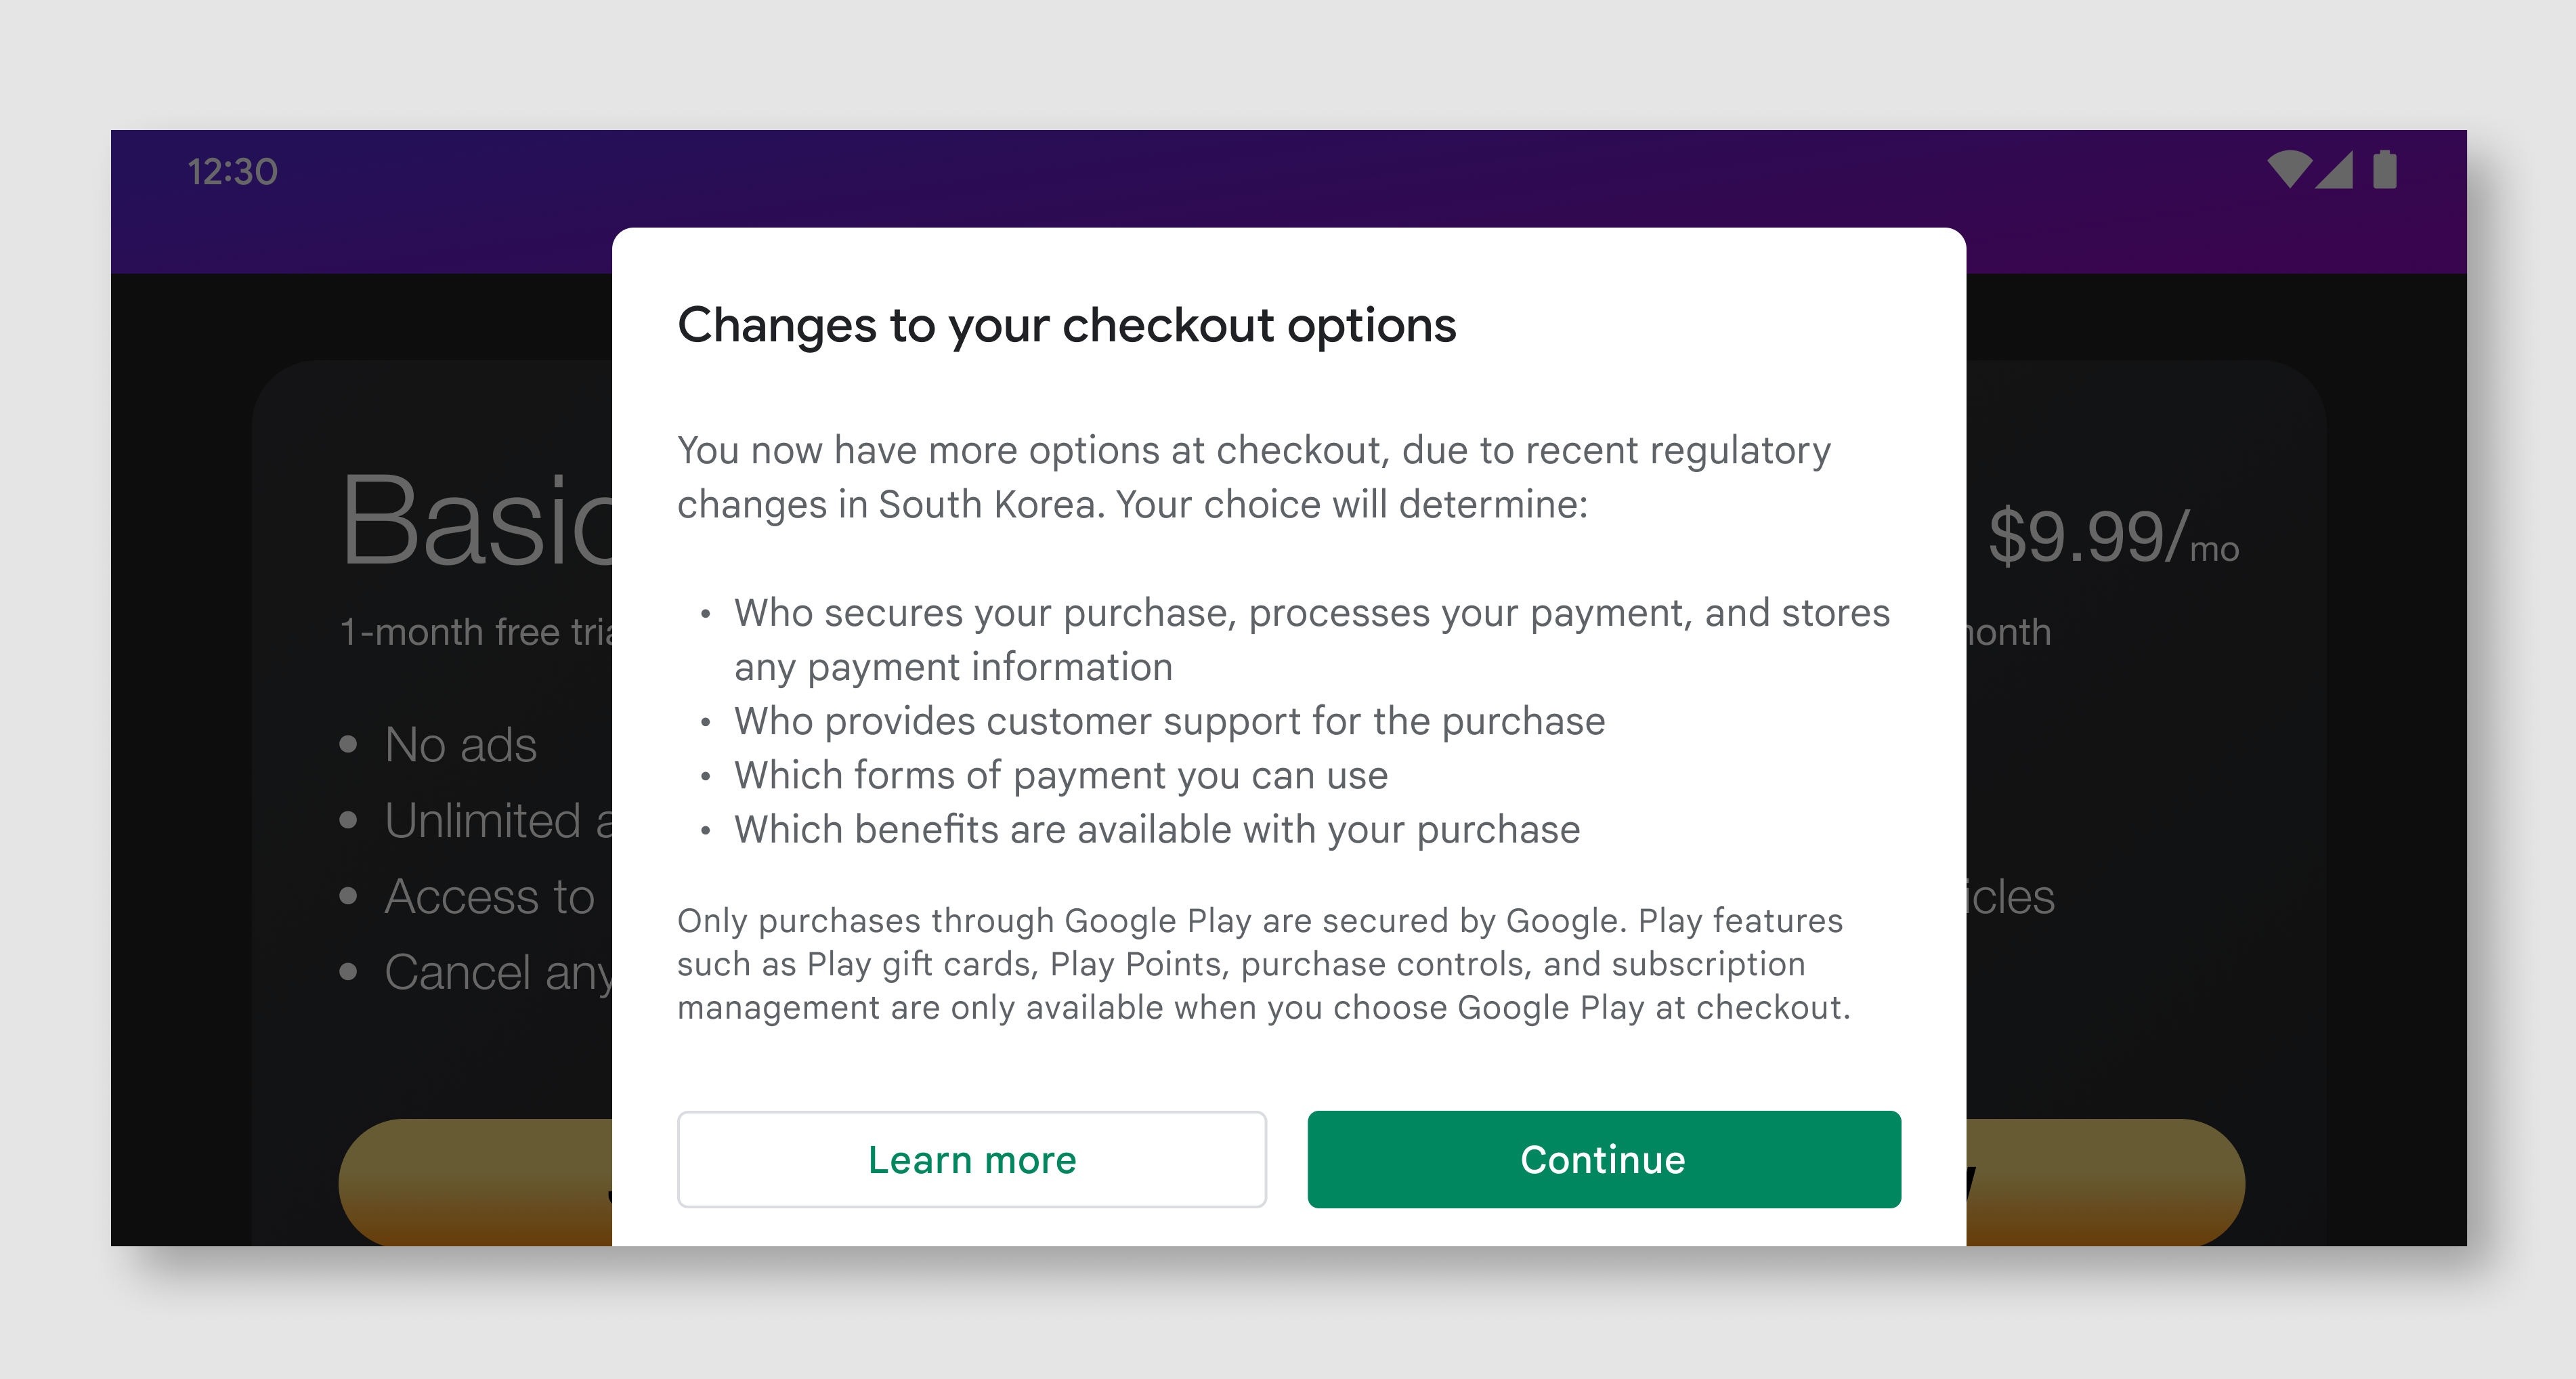Open the Learn more page

coord(972,1160)
